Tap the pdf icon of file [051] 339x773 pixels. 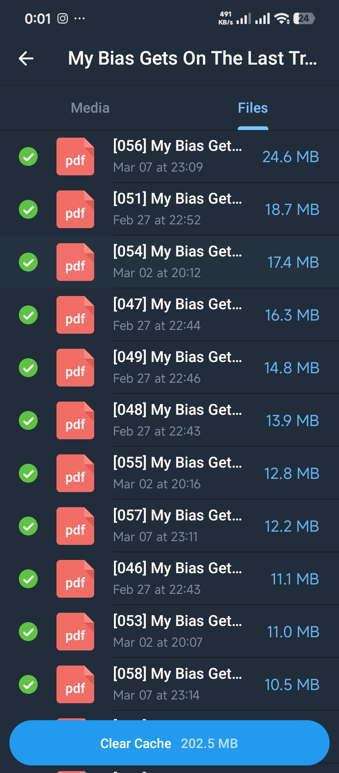[x=75, y=209]
